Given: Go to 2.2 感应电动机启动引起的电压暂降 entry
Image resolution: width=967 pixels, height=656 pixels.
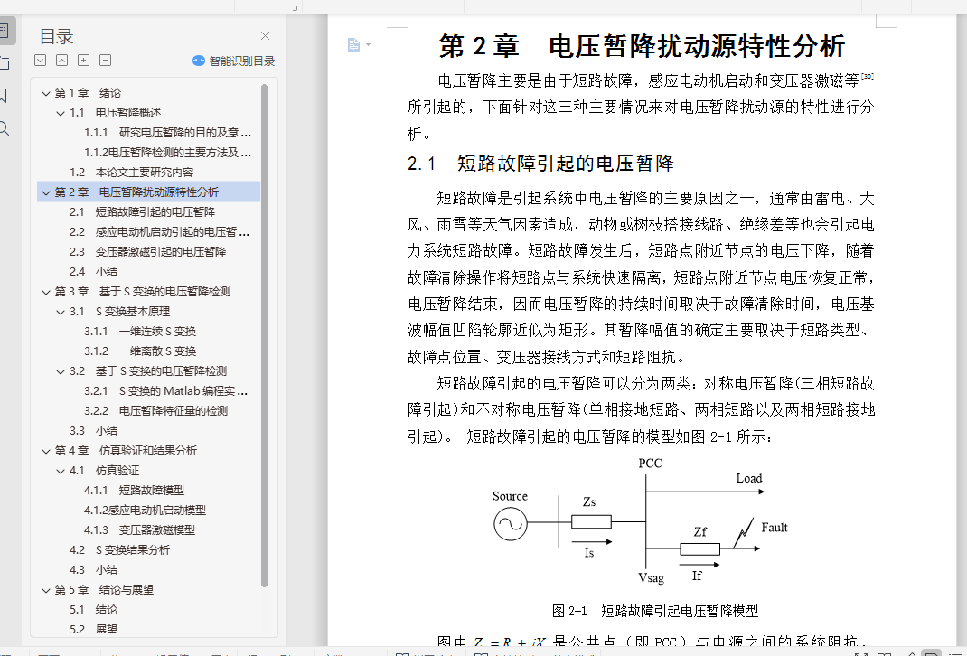Looking at the screenshot, I should coord(159,232).
